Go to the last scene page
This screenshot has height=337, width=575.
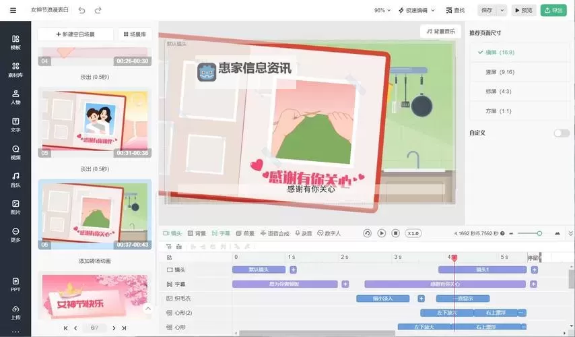pos(124,328)
